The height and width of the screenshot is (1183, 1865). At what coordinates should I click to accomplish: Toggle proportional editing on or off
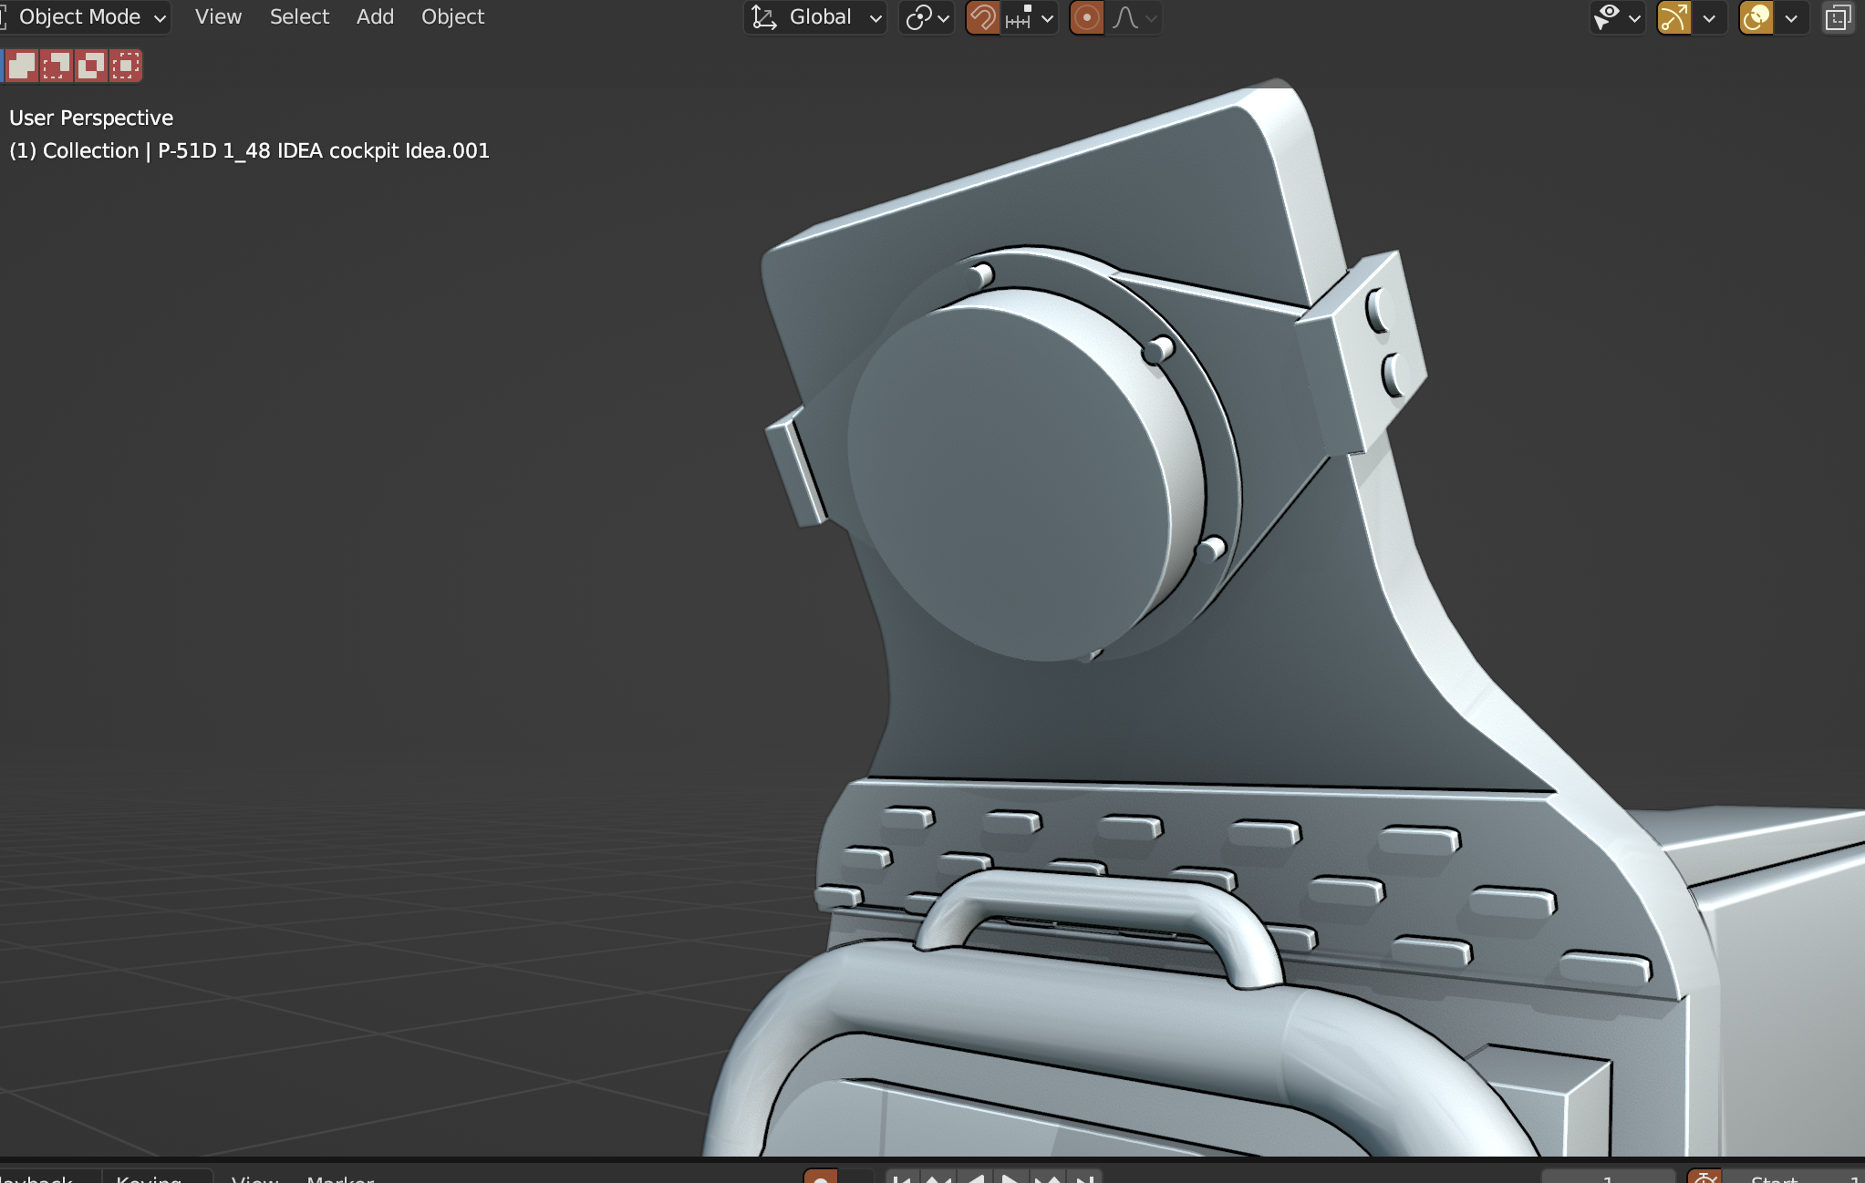tap(1086, 17)
